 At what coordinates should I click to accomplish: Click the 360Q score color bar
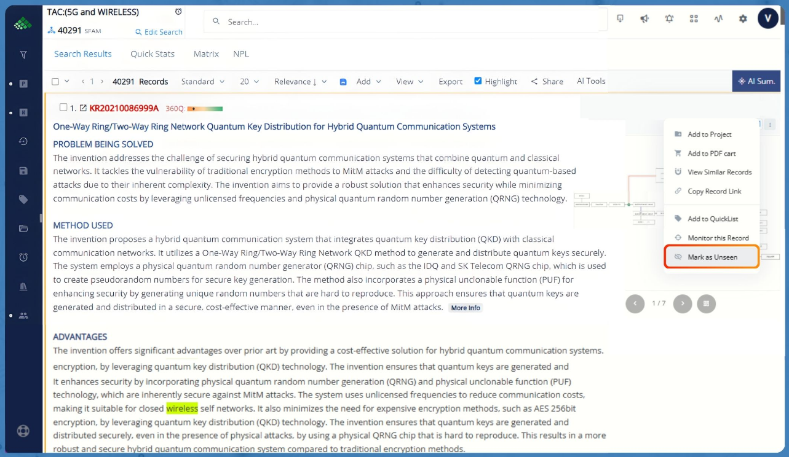tap(205, 109)
